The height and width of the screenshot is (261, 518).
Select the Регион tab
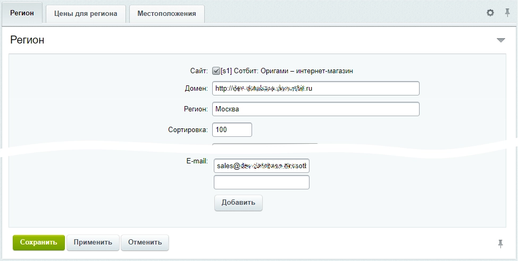click(22, 13)
